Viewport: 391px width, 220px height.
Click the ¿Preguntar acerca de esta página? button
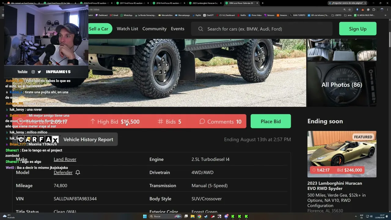[347, 3]
